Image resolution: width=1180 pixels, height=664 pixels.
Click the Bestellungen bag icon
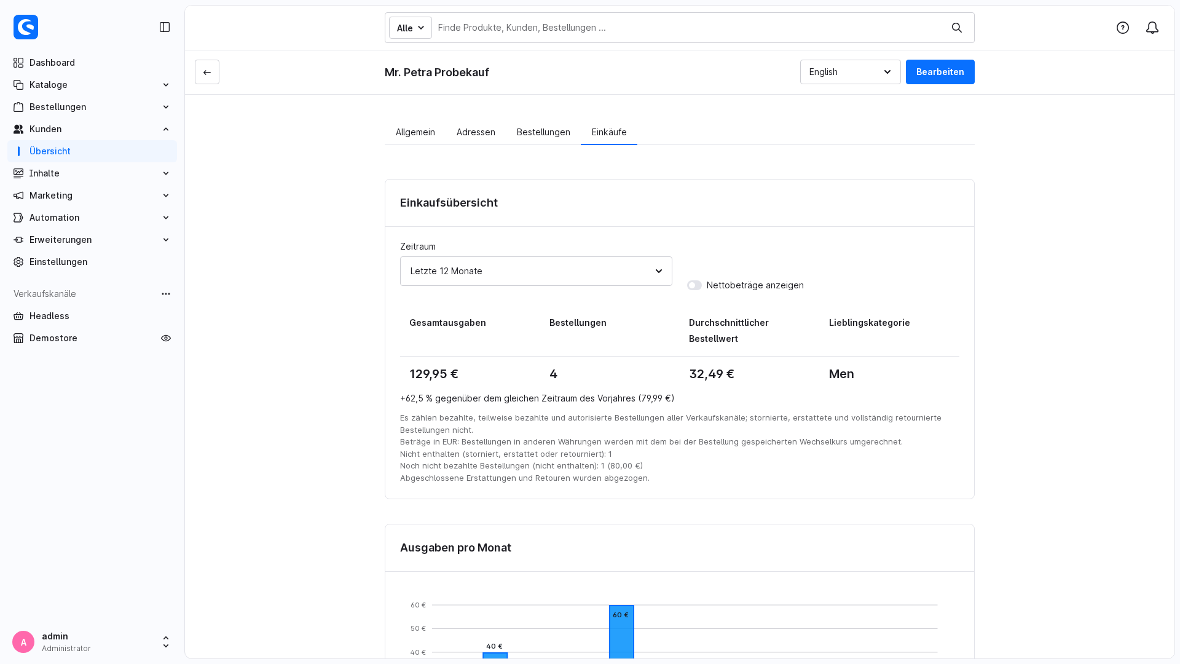pyautogui.click(x=18, y=107)
